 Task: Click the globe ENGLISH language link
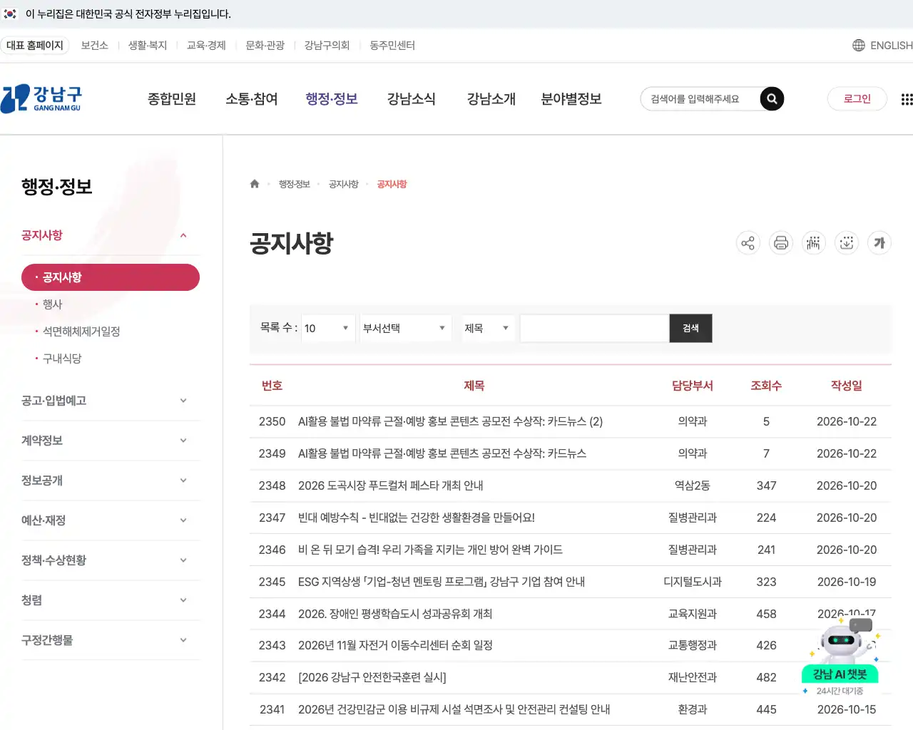882,46
